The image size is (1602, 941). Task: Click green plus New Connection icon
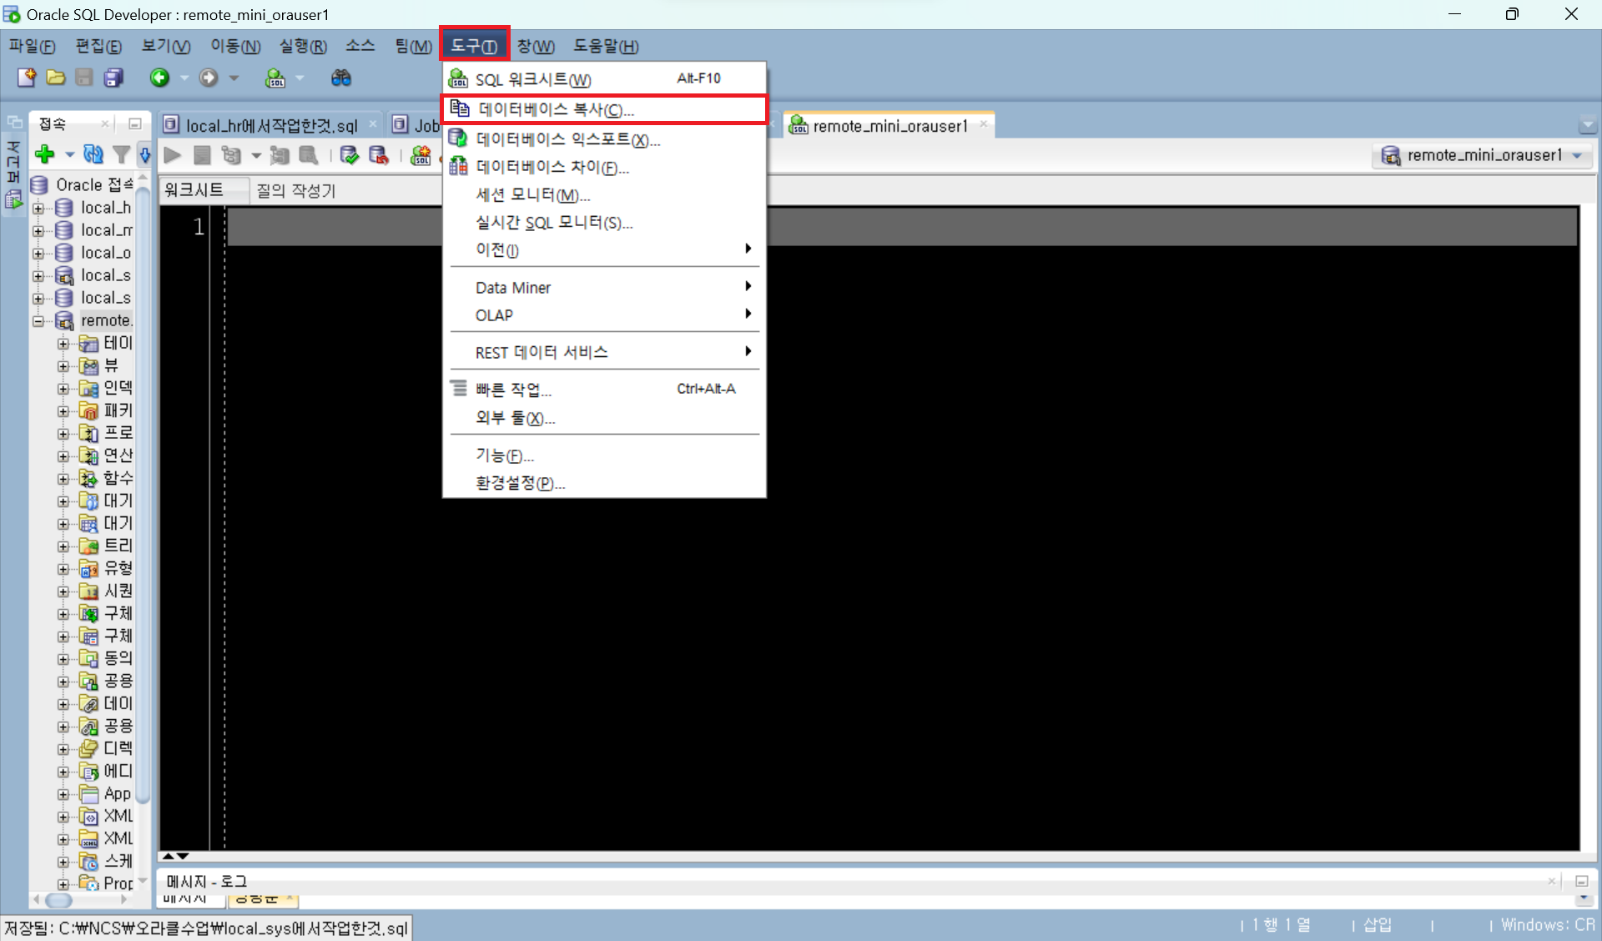tap(45, 153)
